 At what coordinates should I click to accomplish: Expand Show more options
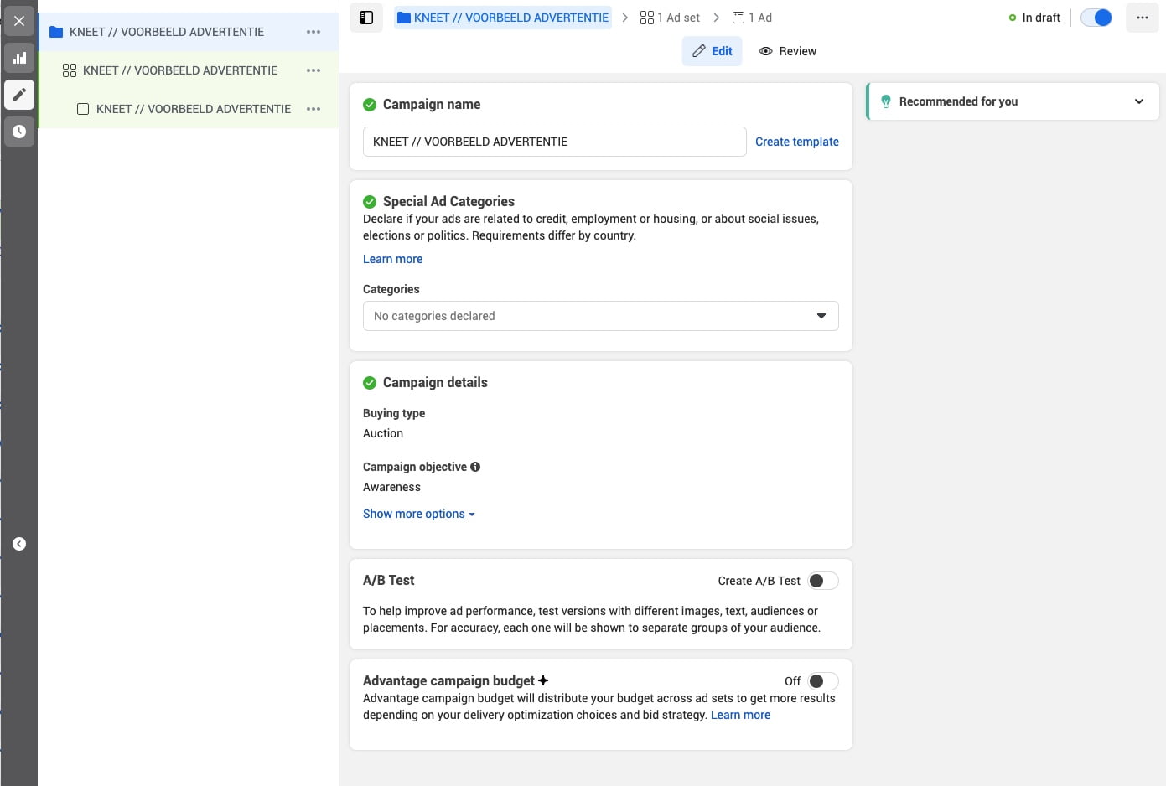419,514
